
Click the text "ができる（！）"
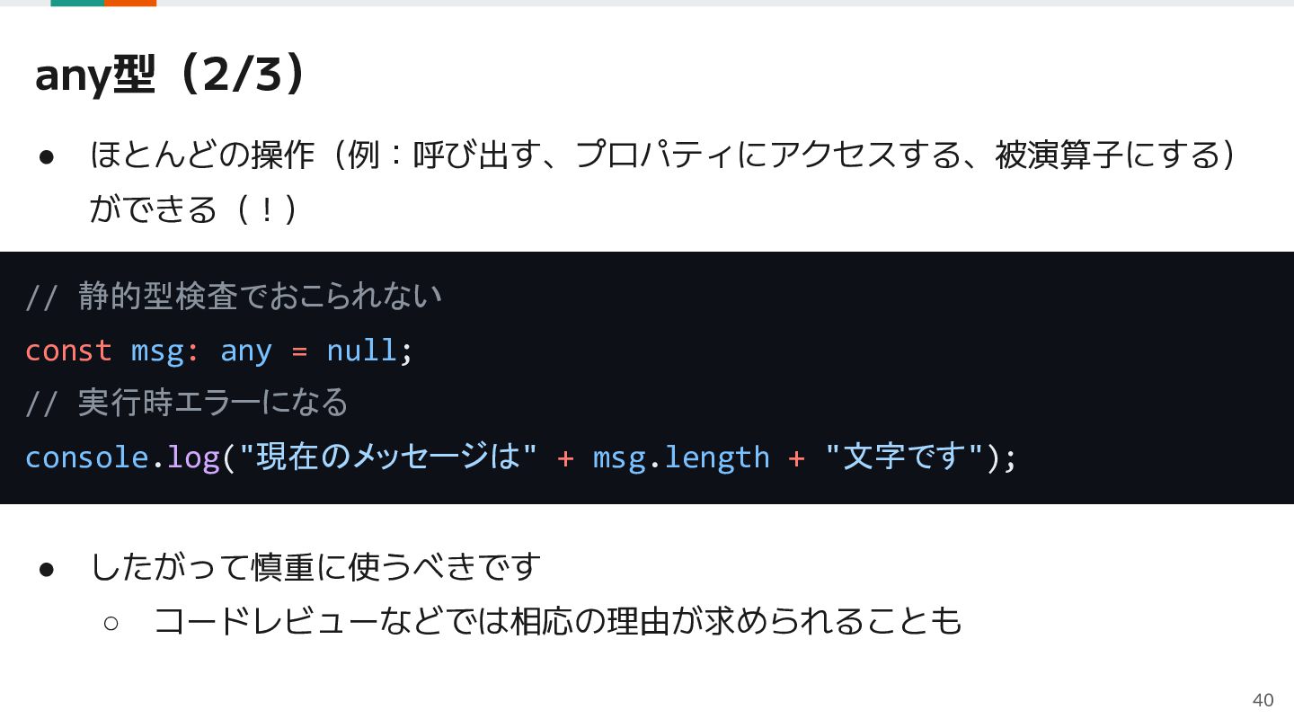[x=194, y=209]
